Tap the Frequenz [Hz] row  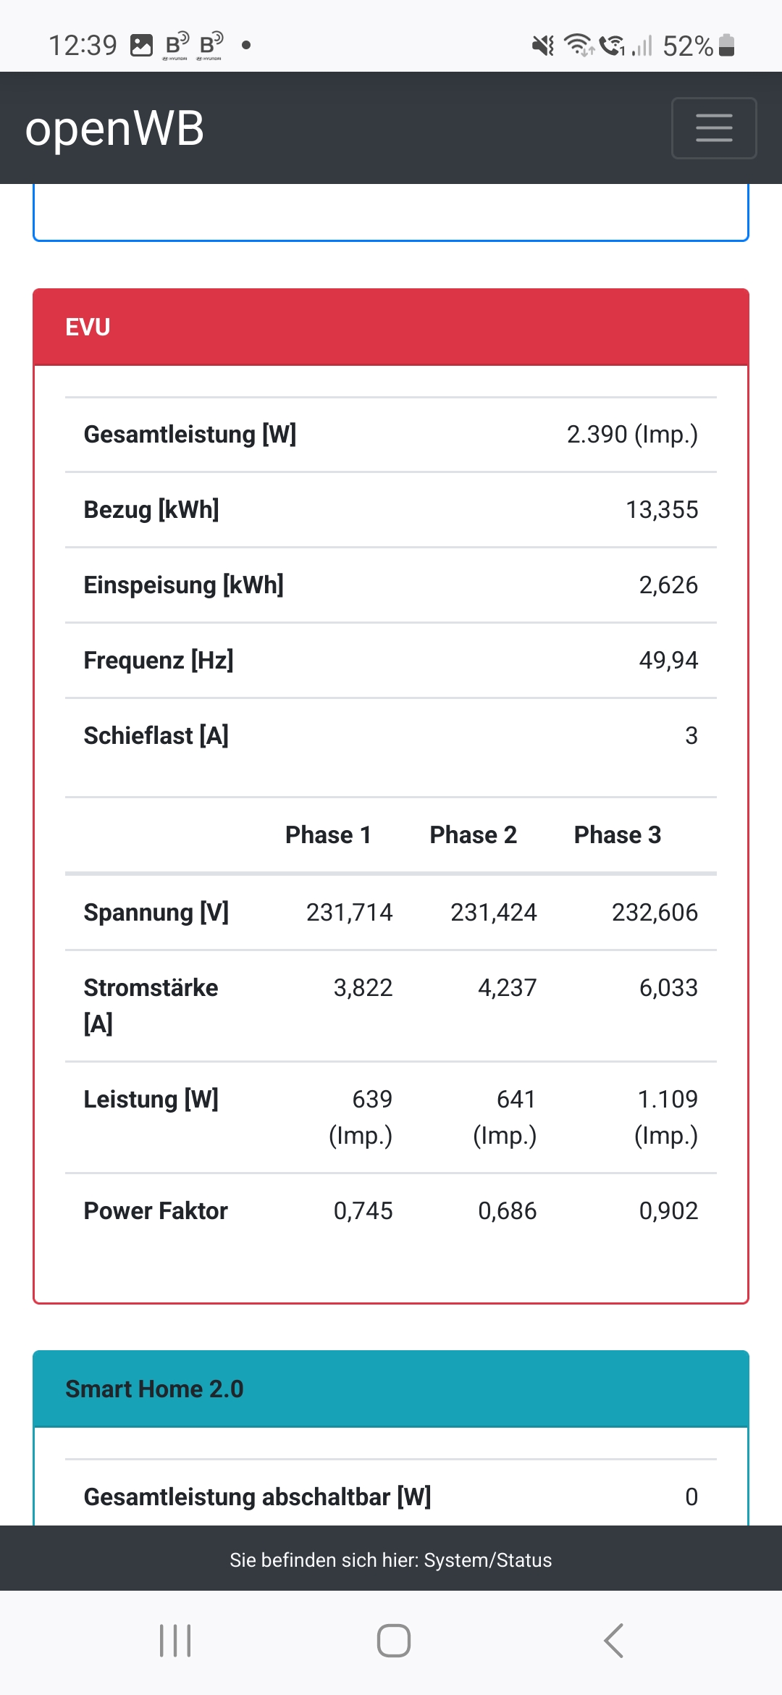pos(391,661)
